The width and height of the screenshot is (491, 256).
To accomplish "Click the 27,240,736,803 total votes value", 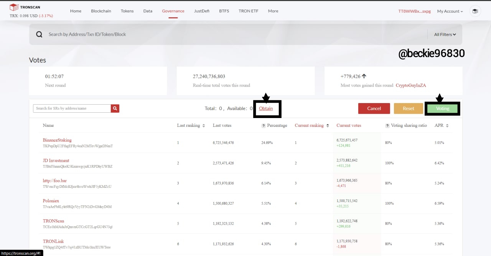I will click(209, 77).
